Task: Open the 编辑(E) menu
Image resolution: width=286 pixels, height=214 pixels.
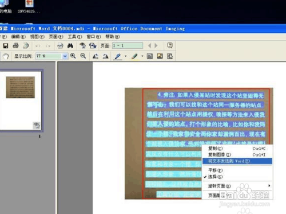Action: [x=18, y=37]
